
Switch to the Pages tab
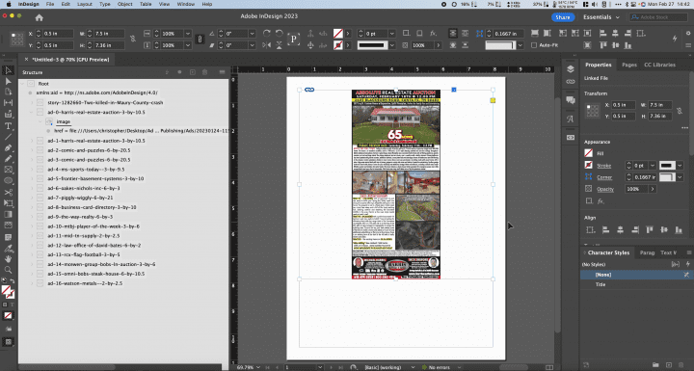[628, 65]
